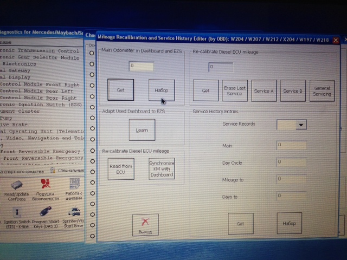Screen dimensions: 347x260
Task: Click Get under Service History Entries
Action: click(241, 224)
